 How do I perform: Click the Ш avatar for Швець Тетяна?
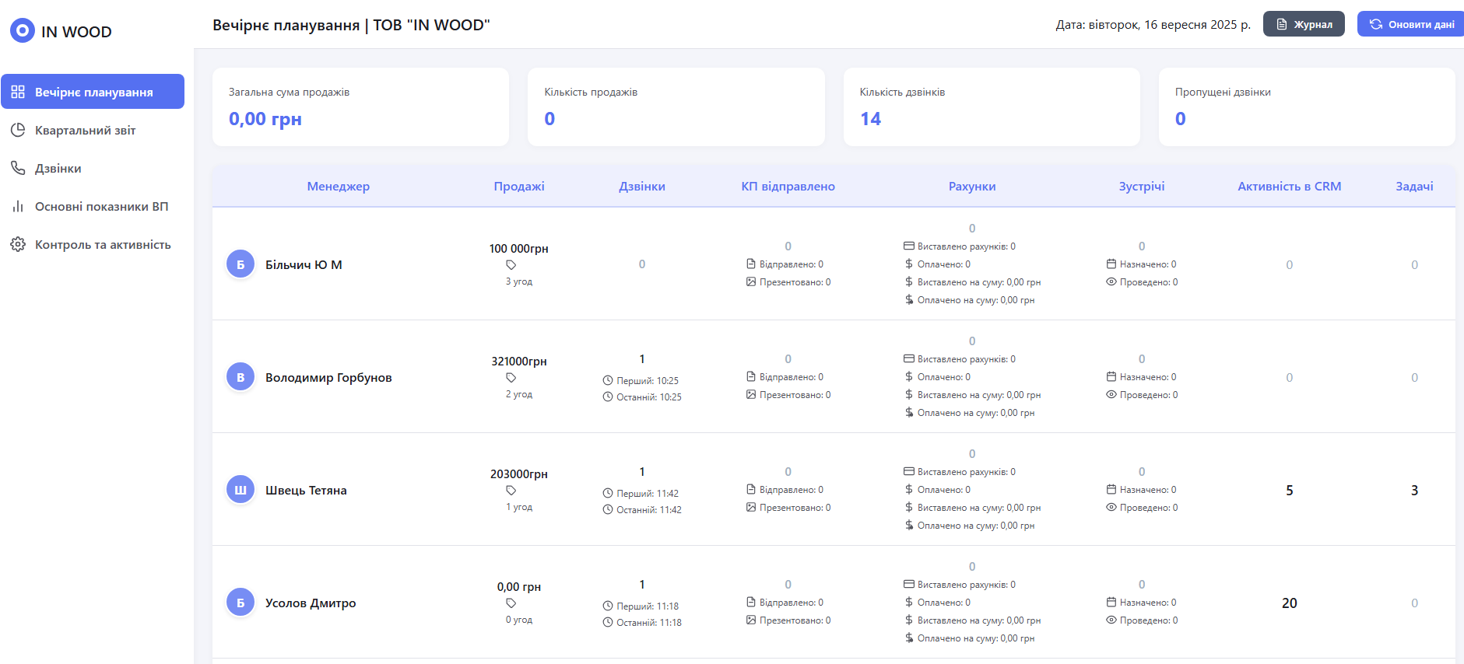pyautogui.click(x=240, y=490)
